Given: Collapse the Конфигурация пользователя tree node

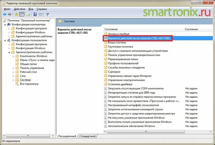Looking at the screenshot, I should 5,40.
